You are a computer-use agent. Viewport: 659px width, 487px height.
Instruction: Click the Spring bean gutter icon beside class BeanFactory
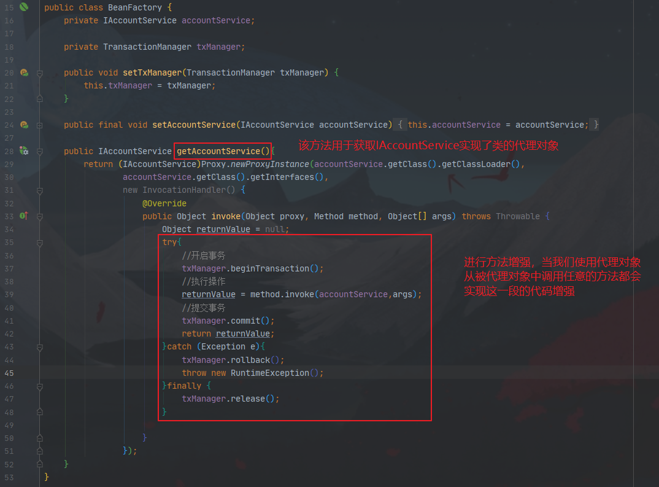24,7
